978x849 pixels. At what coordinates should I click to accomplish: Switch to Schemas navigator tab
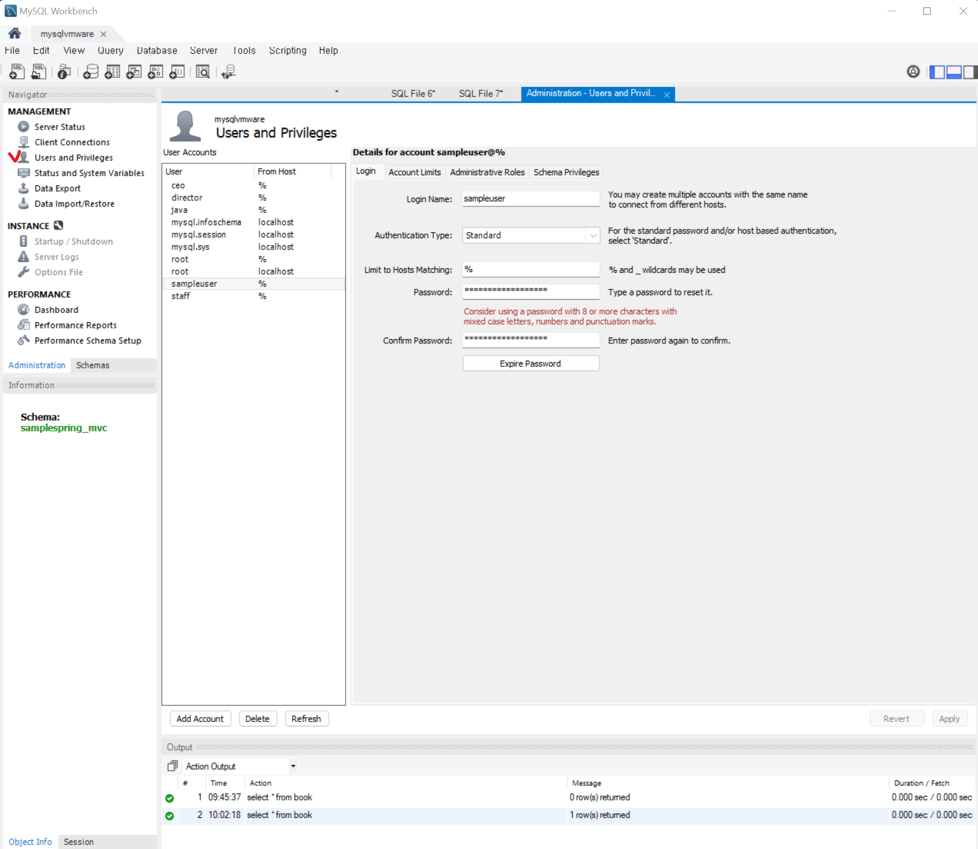pyautogui.click(x=93, y=365)
